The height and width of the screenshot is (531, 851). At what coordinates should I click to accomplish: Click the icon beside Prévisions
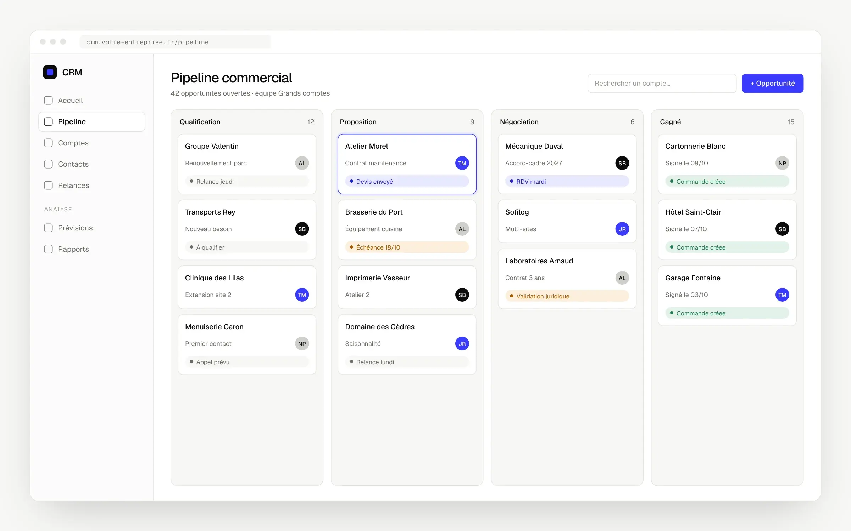[x=49, y=228]
